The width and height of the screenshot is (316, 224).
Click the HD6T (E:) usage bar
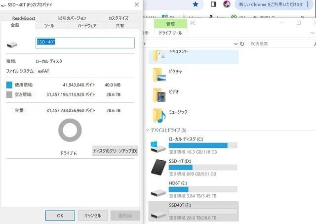[x=203, y=189]
